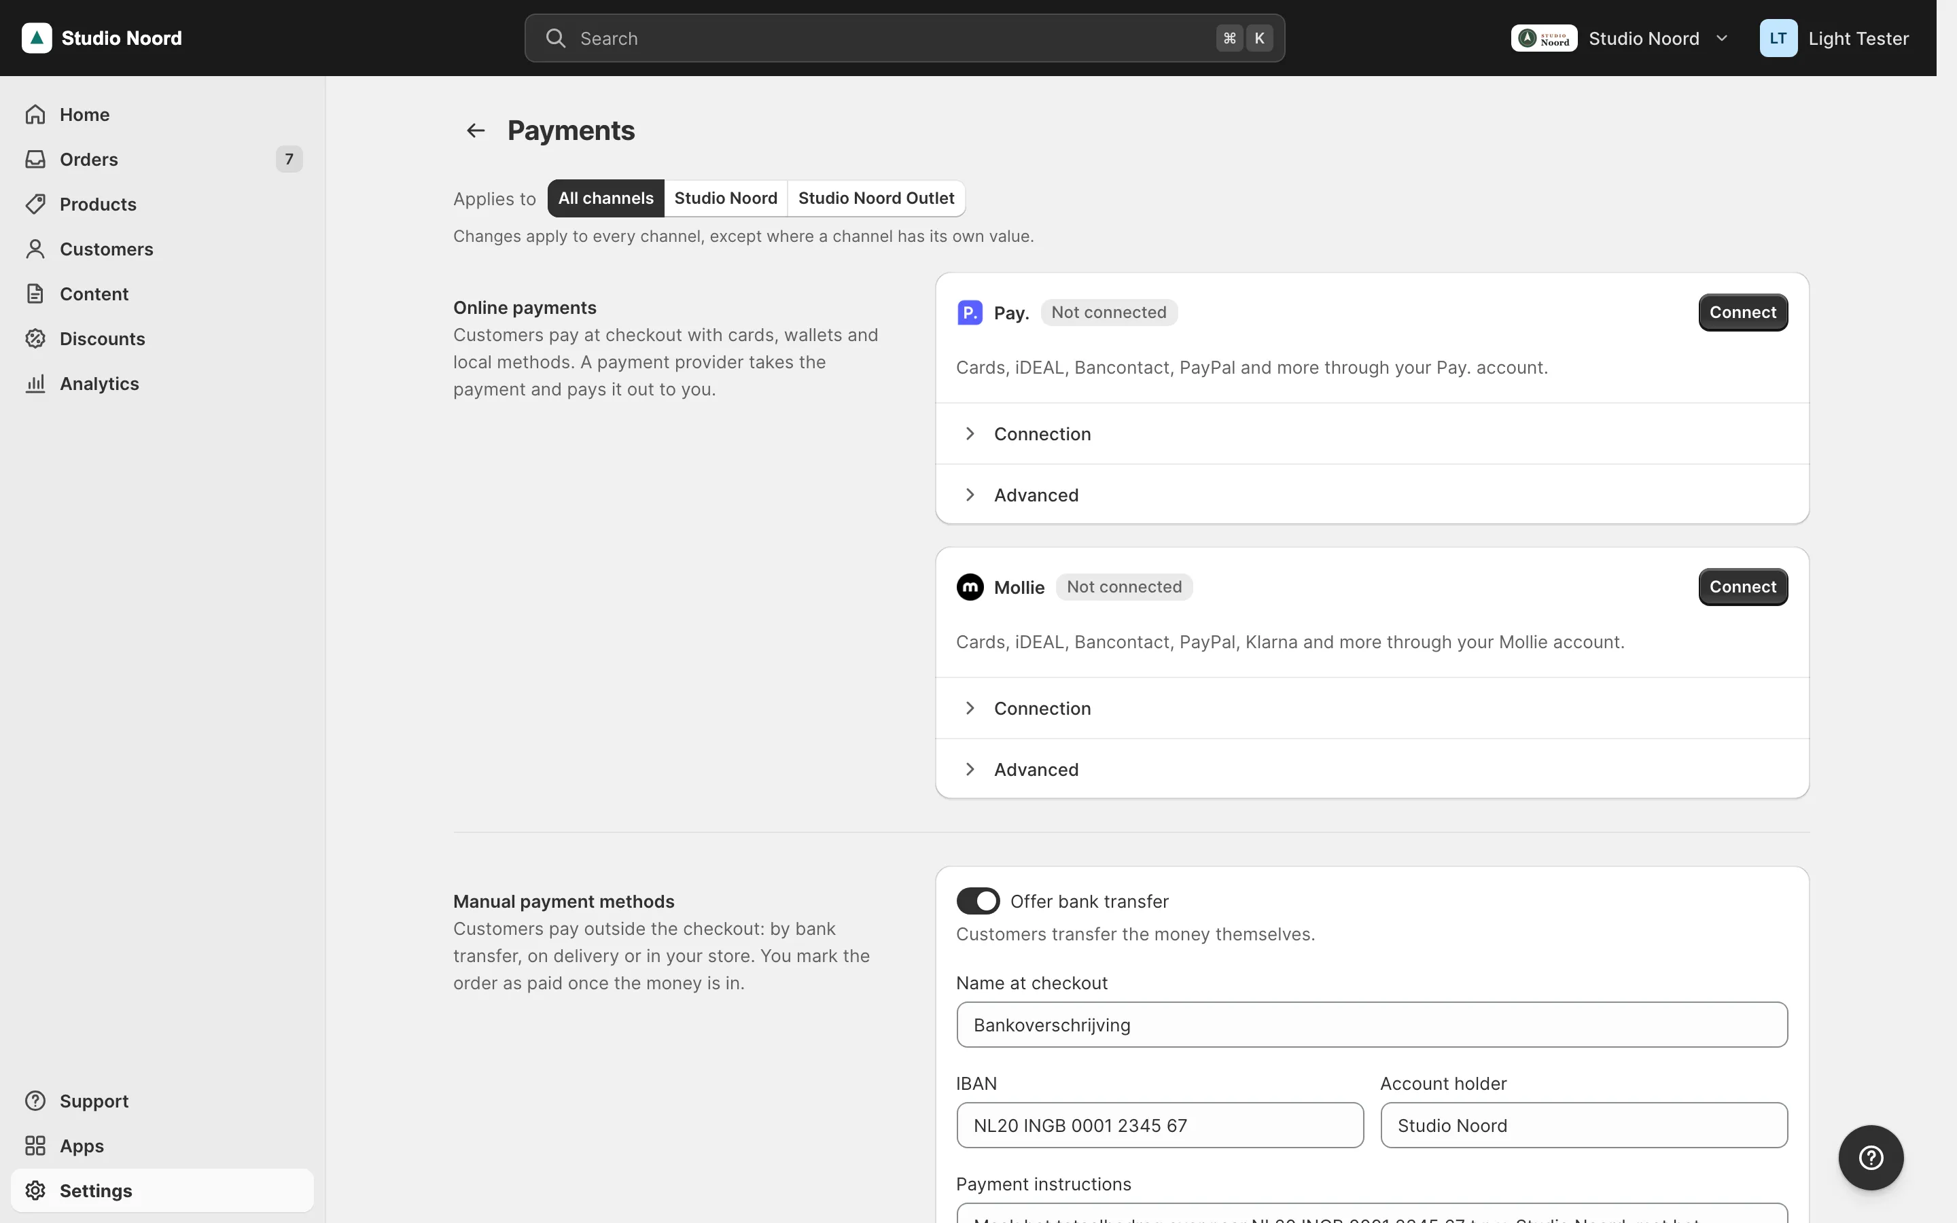This screenshot has width=1957, height=1223.
Task: Connect the Pay. payment provider
Action: pos(1743,313)
